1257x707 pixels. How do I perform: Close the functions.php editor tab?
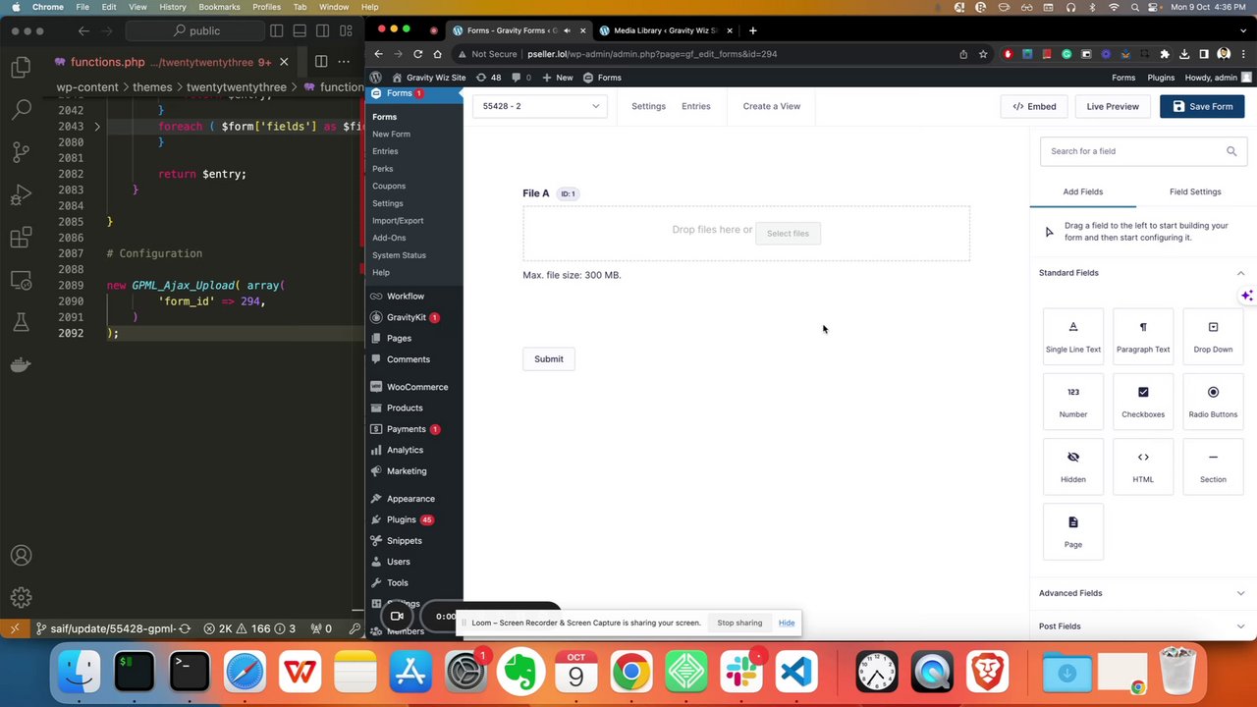tap(284, 62)
